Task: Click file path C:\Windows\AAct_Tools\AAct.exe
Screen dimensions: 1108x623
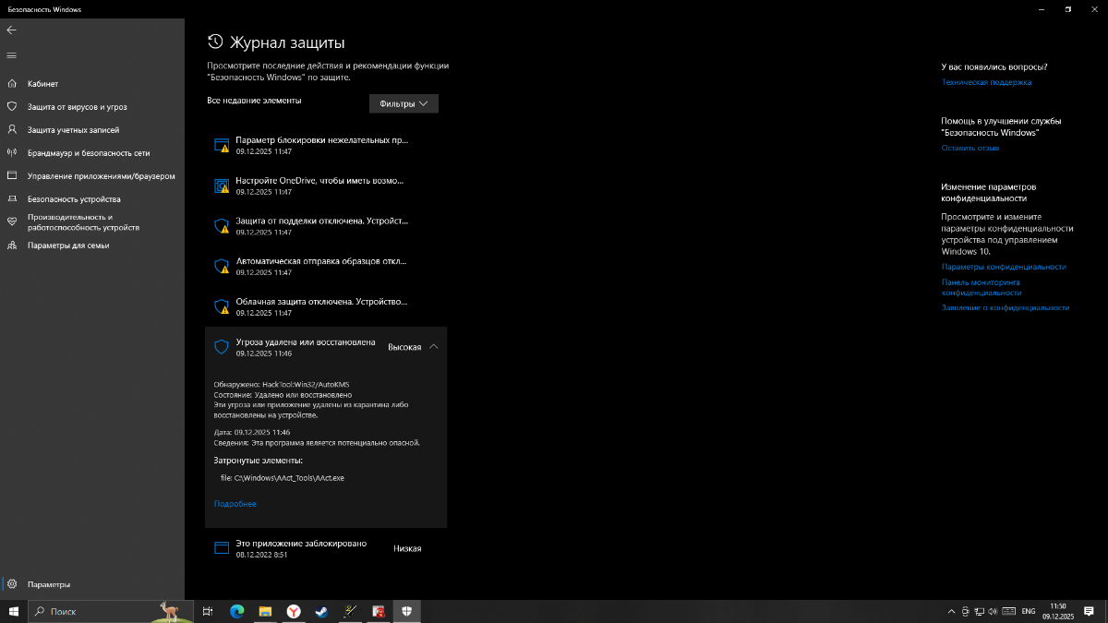Action: click(289, 478)
